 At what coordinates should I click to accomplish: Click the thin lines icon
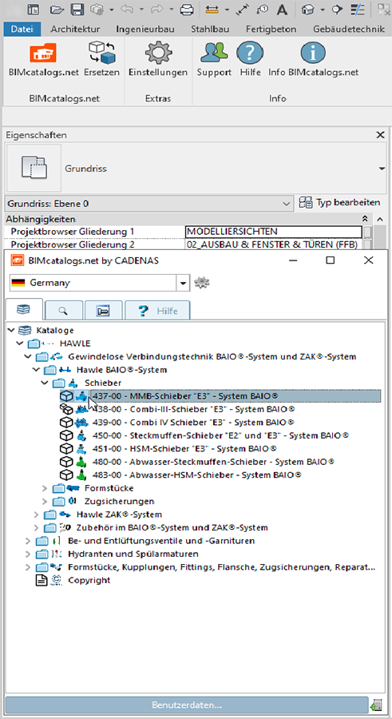(x=357, y=9)
